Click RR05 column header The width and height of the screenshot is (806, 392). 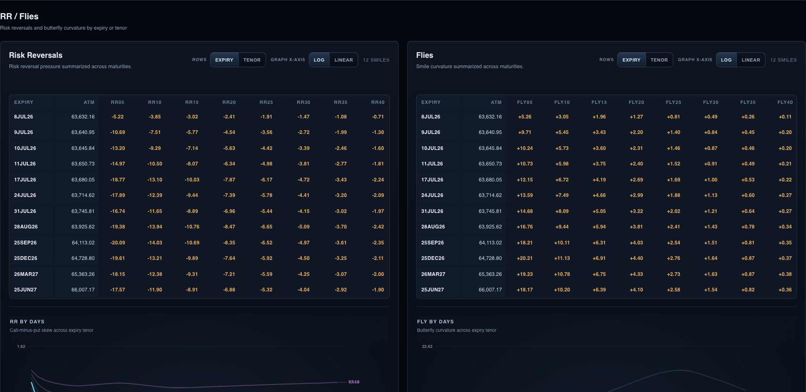tap(118, 102)
